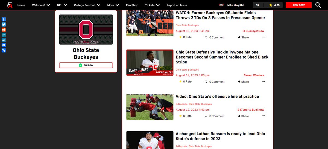Screen dimensions: 328x149
Task: Copy page link from sidebar icon
Action: (4, 50)
